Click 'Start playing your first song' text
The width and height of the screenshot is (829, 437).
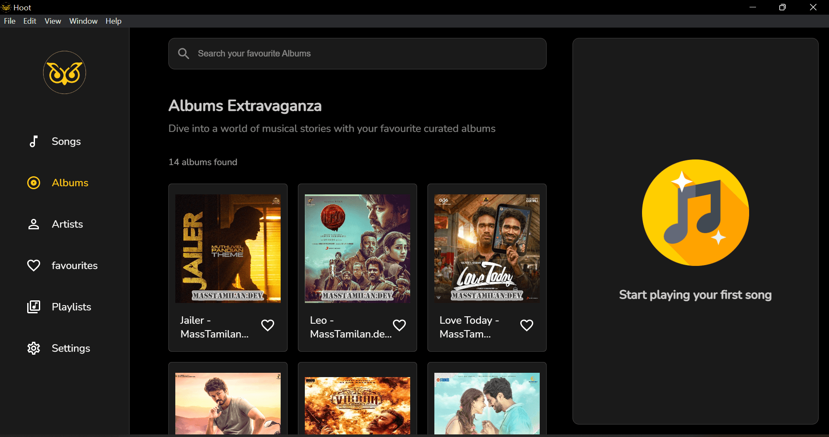(695, 295)
